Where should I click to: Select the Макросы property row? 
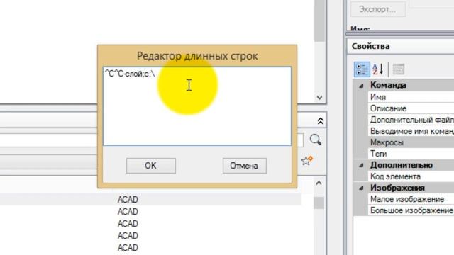point(411,142)
